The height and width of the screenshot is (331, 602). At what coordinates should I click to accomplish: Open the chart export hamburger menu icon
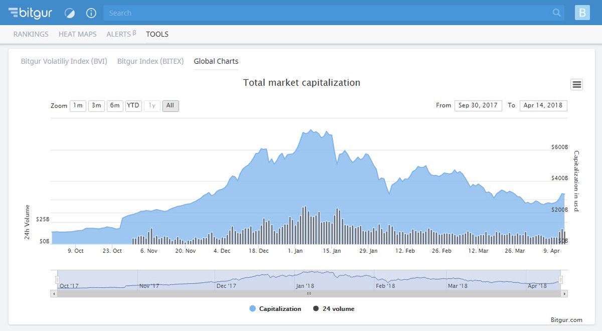[x=576, y=84]
